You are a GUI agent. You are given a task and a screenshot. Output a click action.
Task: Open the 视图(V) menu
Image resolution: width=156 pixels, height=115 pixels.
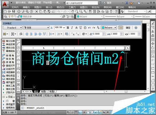click(38, 7)
